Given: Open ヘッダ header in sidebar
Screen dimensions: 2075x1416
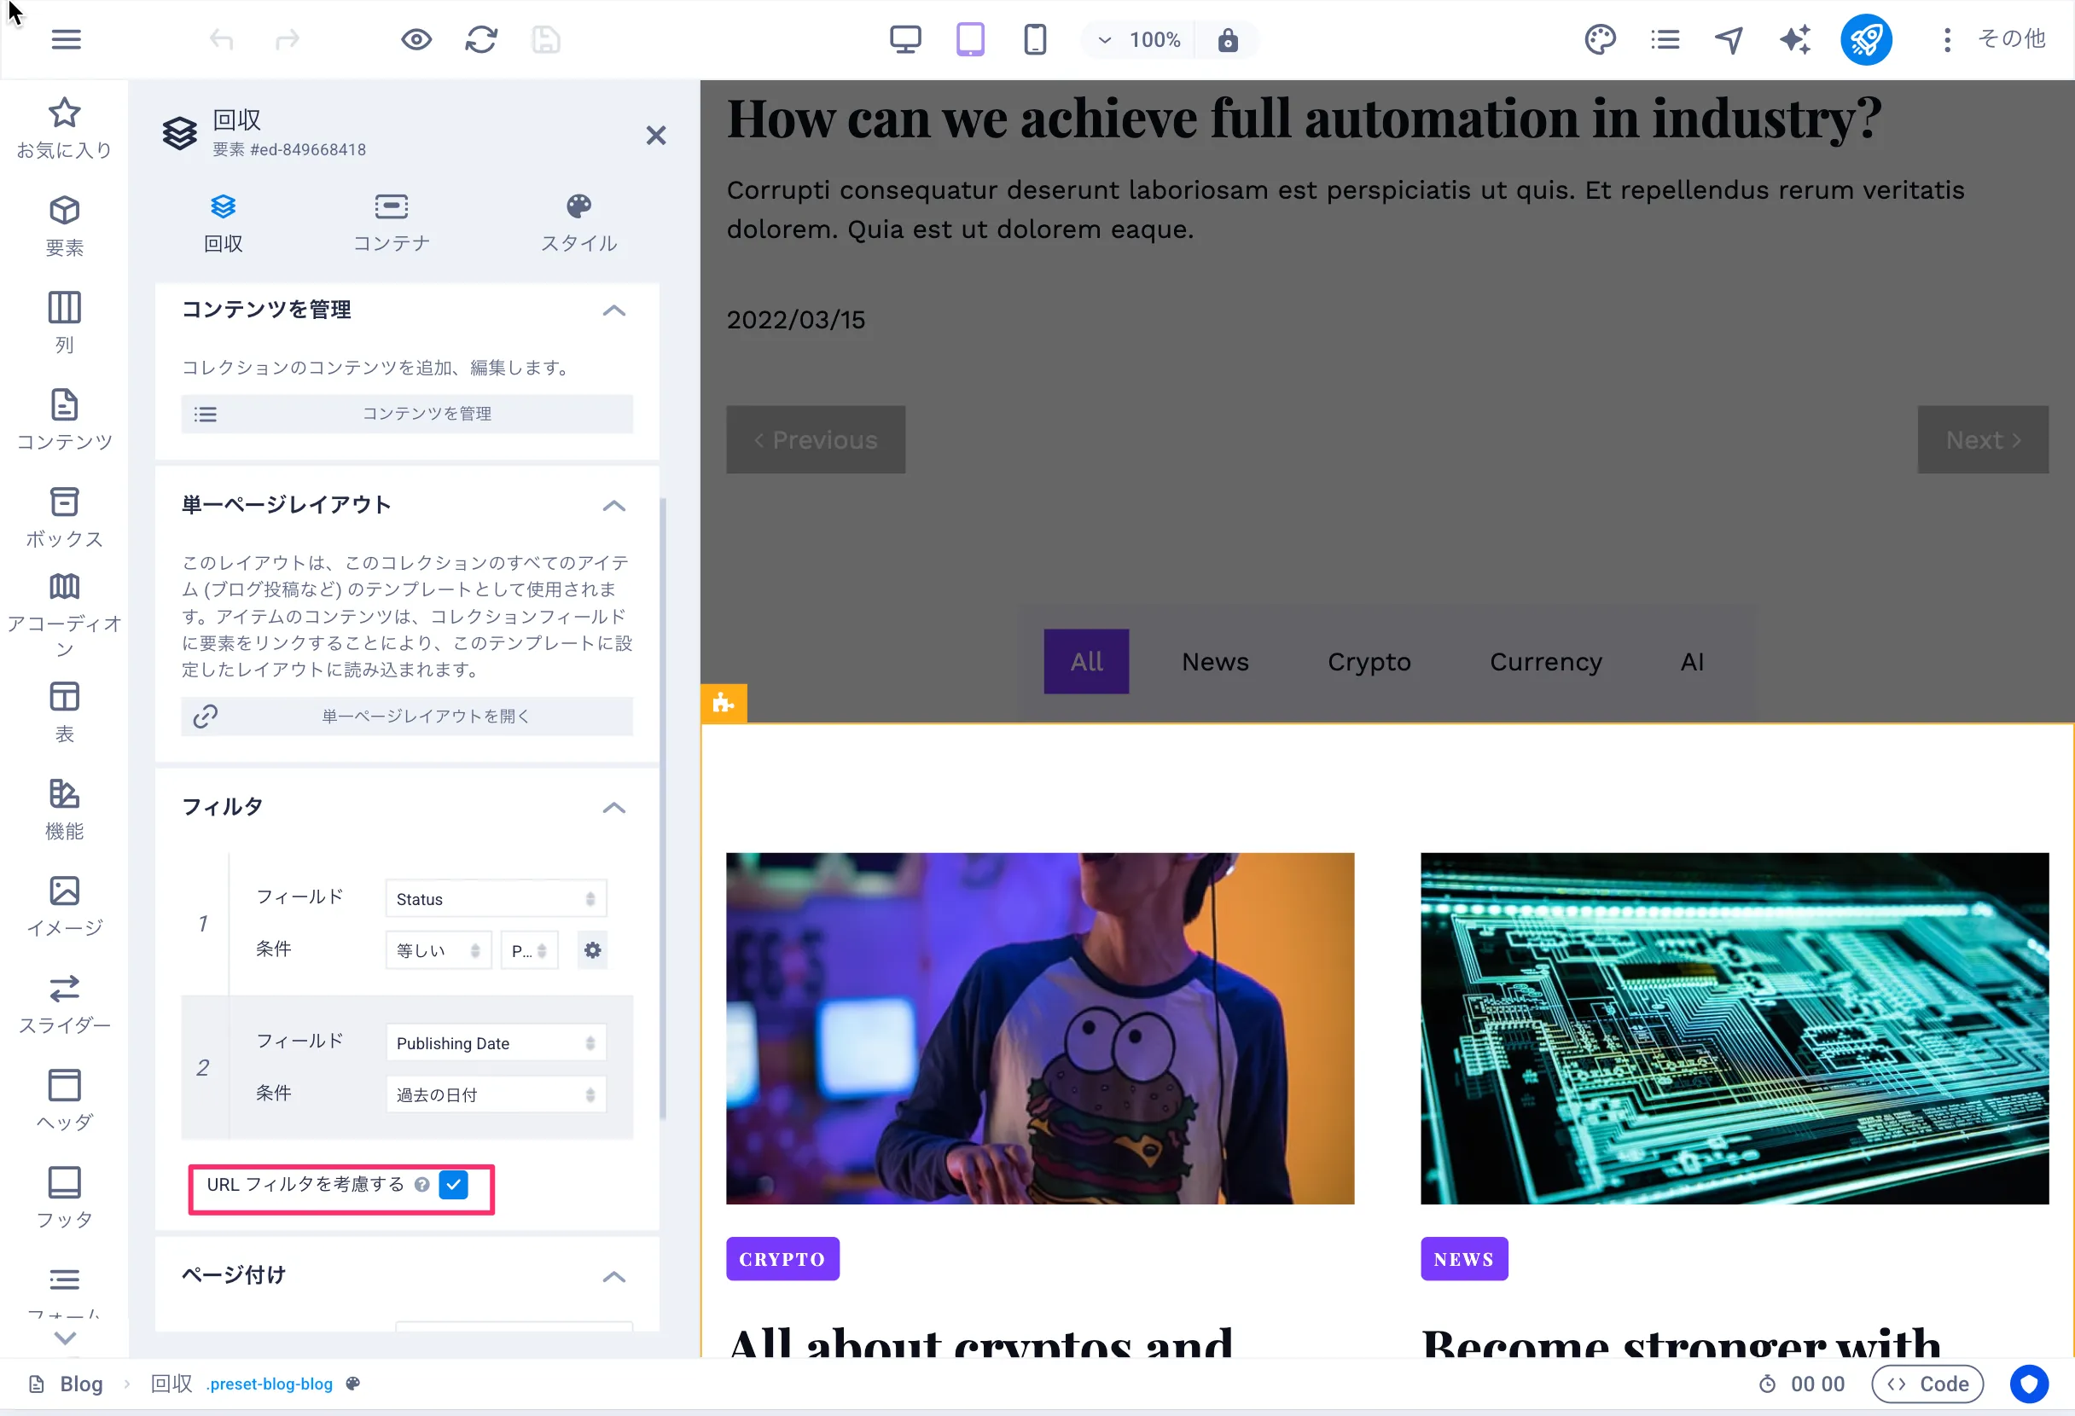Looking at the screenshot, I should [64, 1102].
